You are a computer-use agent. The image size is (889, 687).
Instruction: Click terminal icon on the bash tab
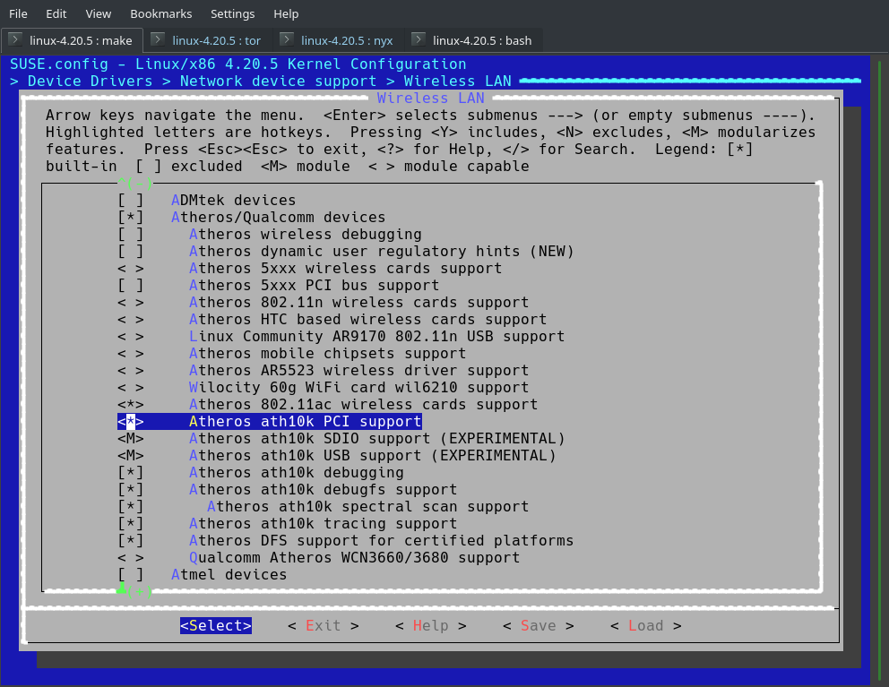[419, 39]
